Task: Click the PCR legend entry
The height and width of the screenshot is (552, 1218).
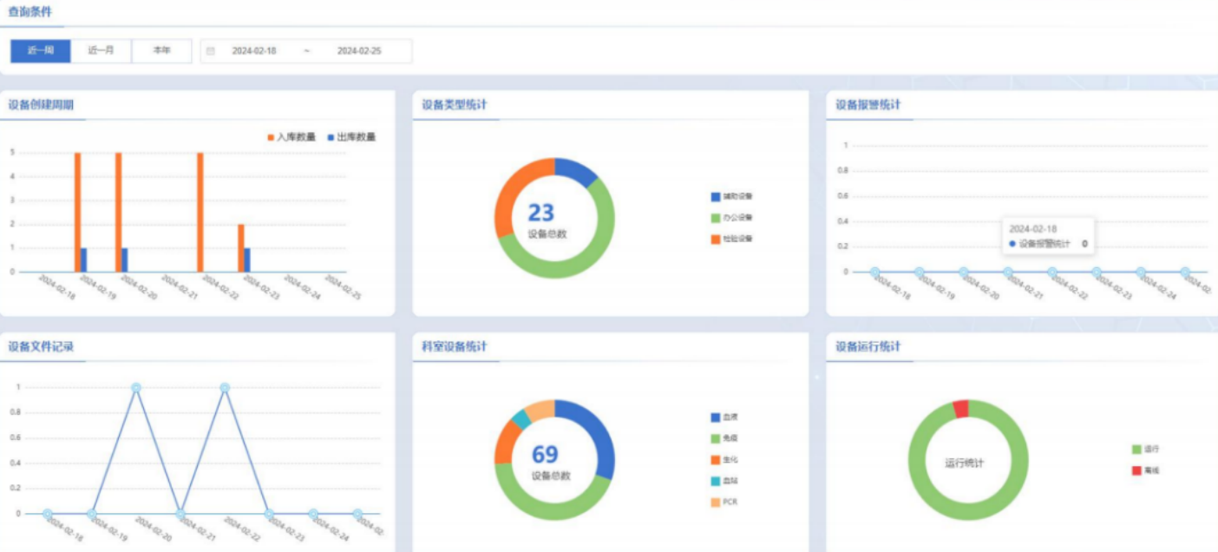Action: pyautogui.click(x=724, y=502)
